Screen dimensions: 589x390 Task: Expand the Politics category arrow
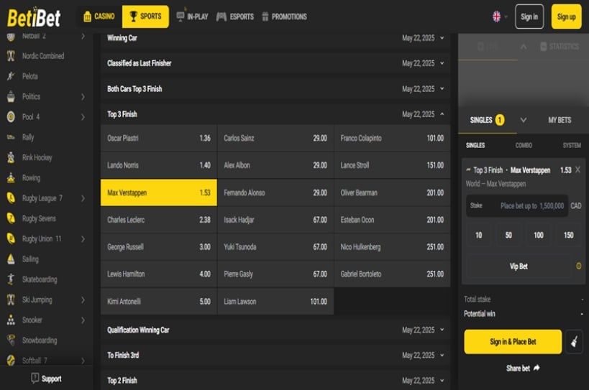pyautogui.click(x=83, y=97)
